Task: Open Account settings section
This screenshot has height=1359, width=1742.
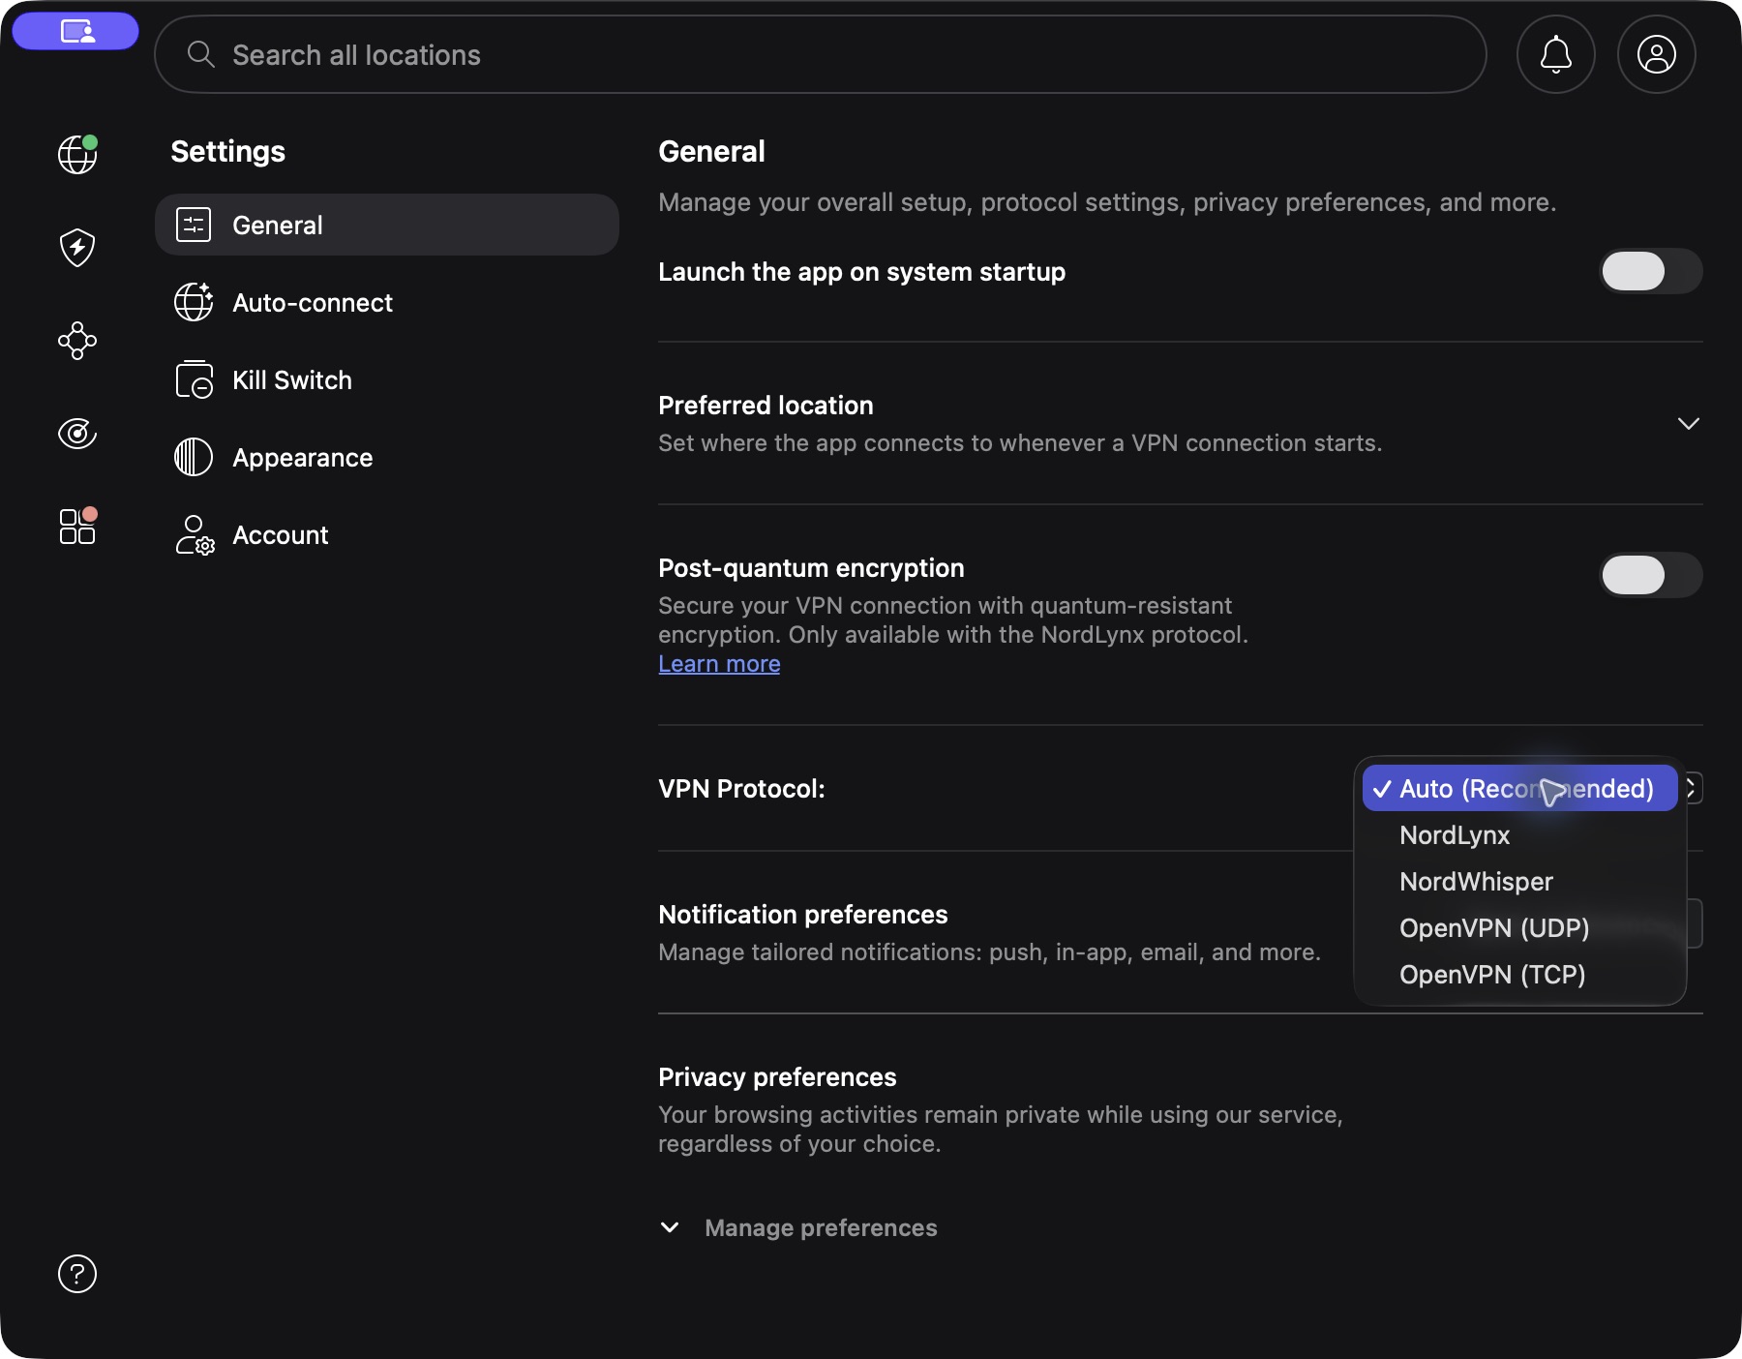Action: click(x=387, y=534)
